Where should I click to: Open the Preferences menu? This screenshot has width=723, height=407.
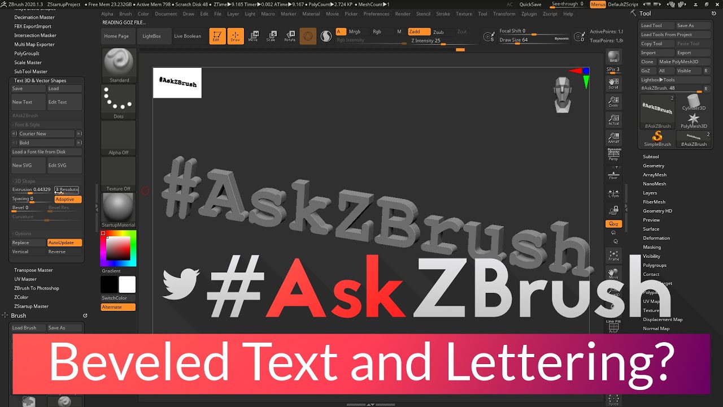pos(376,14)
